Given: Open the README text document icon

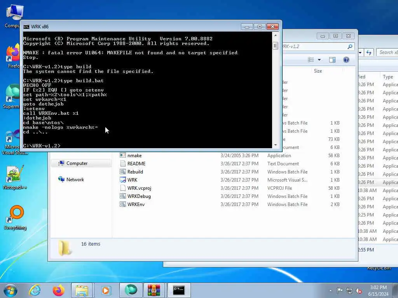Looking at the screenshot, I should (x=123, y=163).
